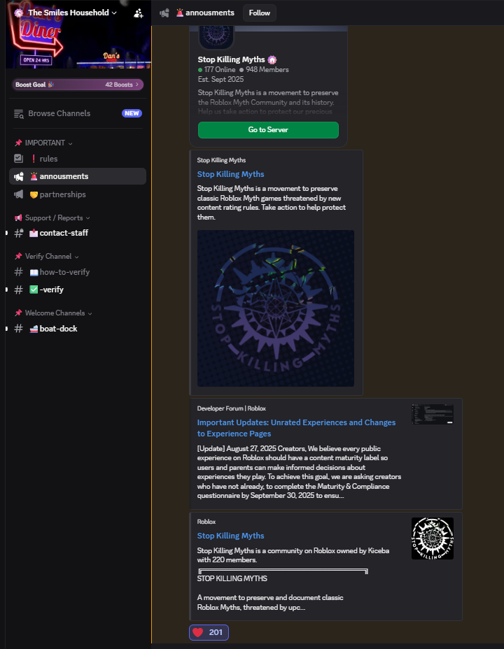Screen dimensions: 504x649
Task: Open the Boost Goal progress bar
Action: tap(78, 85)
